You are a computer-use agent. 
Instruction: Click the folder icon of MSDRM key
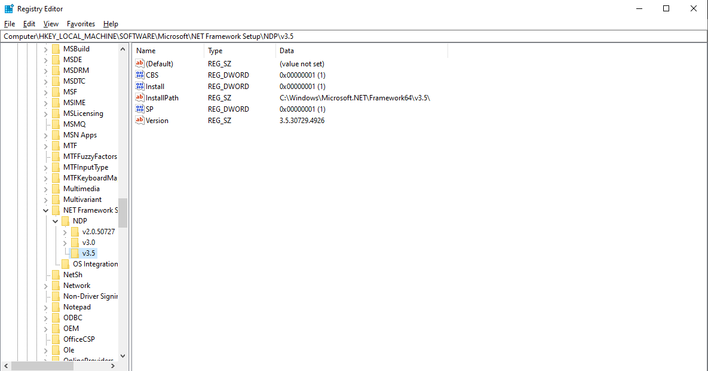click(x=56, y=70)
